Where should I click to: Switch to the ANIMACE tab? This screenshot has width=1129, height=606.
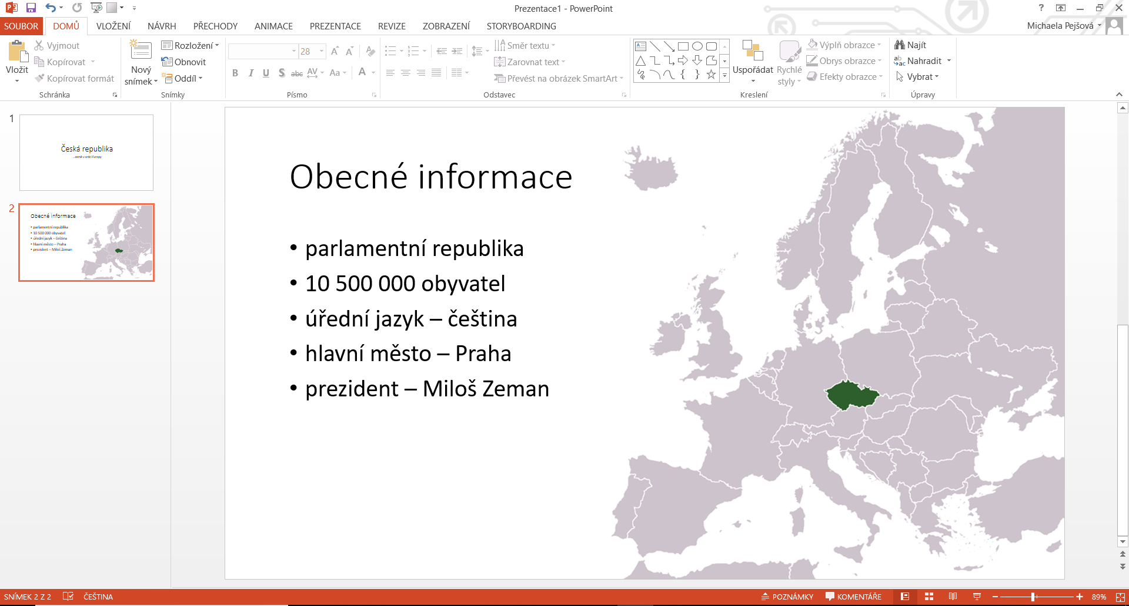273,26
